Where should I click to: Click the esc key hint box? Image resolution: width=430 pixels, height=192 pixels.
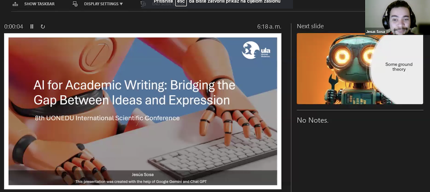pyautogui.click(x=181, y=3)
